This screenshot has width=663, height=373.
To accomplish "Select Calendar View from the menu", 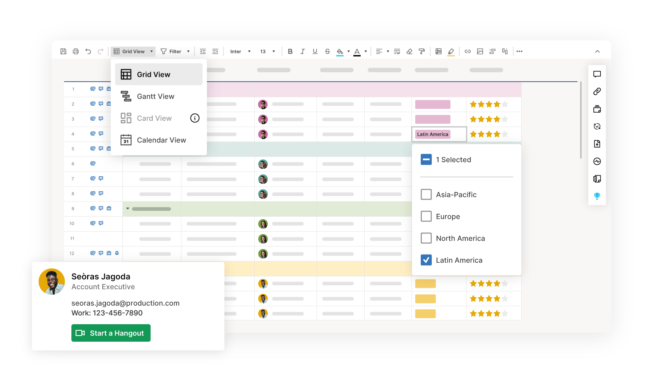I will [x=161, y=140].
